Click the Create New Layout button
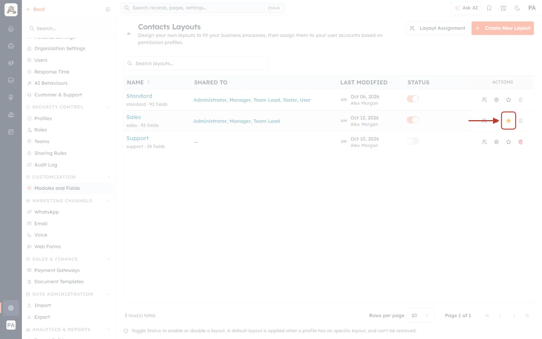This screenshot has width=542, height=339. point(502,28)
